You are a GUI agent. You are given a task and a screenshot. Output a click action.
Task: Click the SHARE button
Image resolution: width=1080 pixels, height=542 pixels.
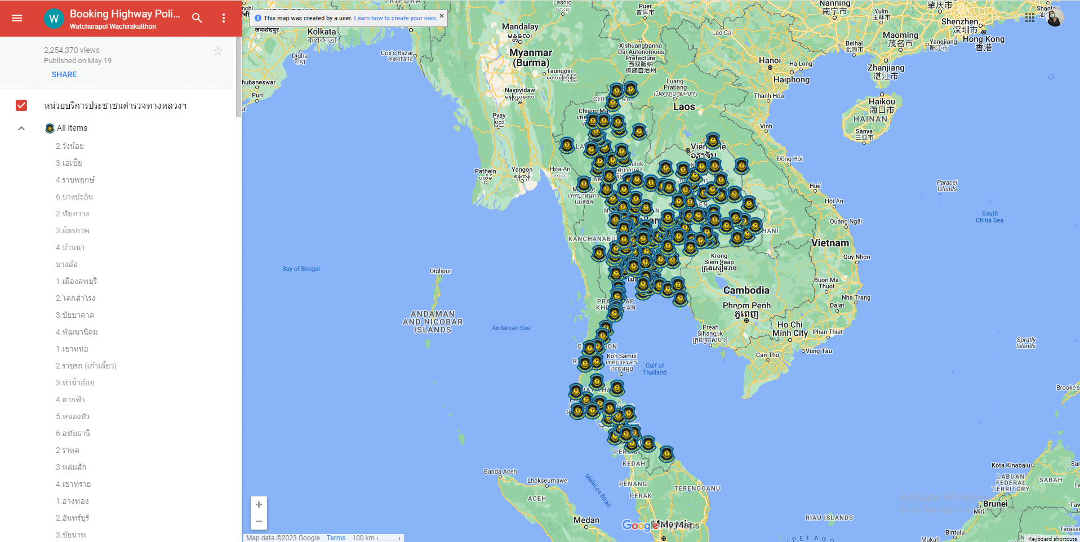click(64, 74)
